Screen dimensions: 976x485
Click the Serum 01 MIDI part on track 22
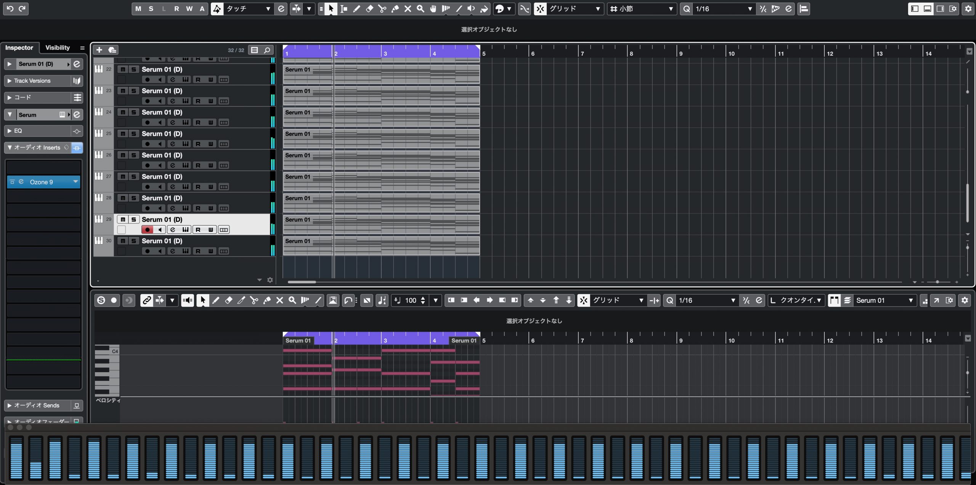tap(381, 74)
